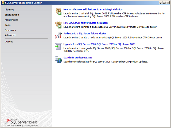This screenshot has height=128, width=171.
Task: Start Upgrade from SQL Server 2000, 2005 or 2008
Action: point(99,44)
